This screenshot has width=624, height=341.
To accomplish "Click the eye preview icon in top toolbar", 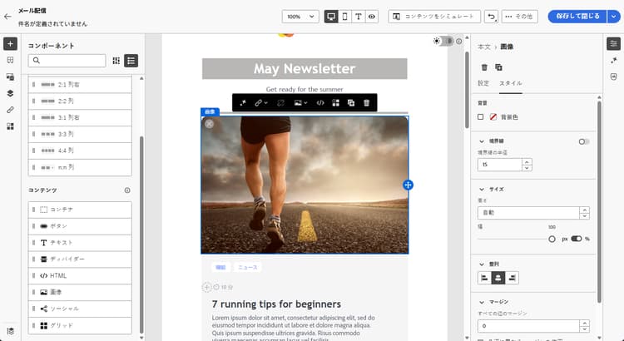I will tap(372, 17).
